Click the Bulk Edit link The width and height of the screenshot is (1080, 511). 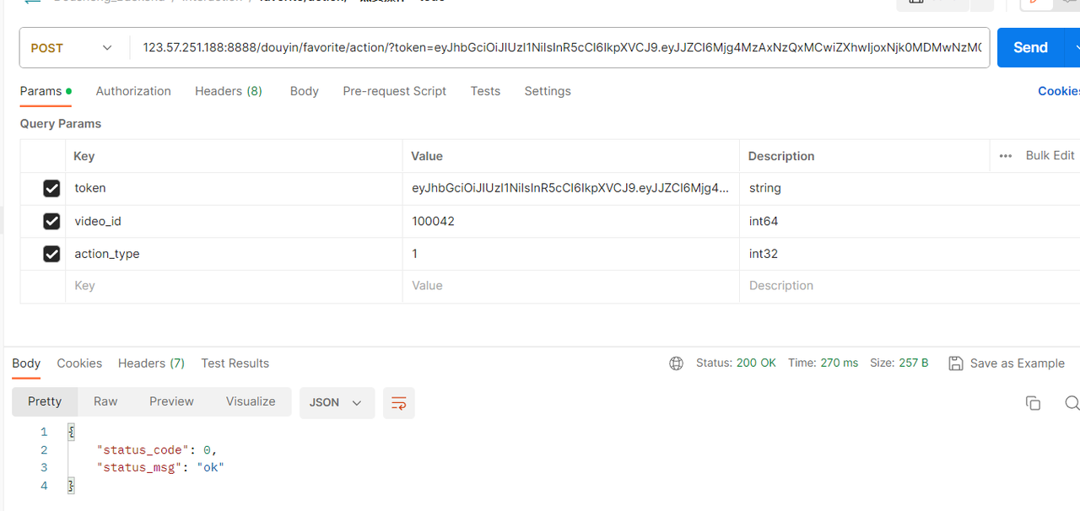[x=1050, y=156]
